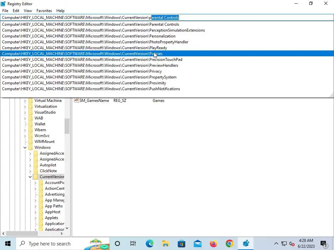Click the horizontal scrollbar right arrow

(x=62, y=233)
